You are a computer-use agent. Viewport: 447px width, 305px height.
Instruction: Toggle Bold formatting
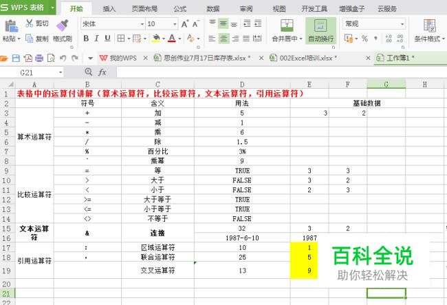click(86, 39)
